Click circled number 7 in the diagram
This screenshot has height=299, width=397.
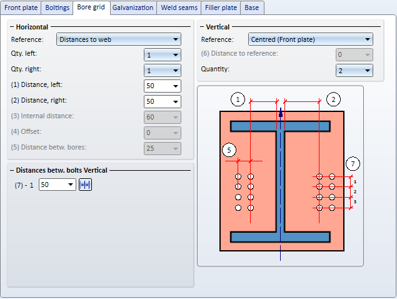(x=353, y=164)
